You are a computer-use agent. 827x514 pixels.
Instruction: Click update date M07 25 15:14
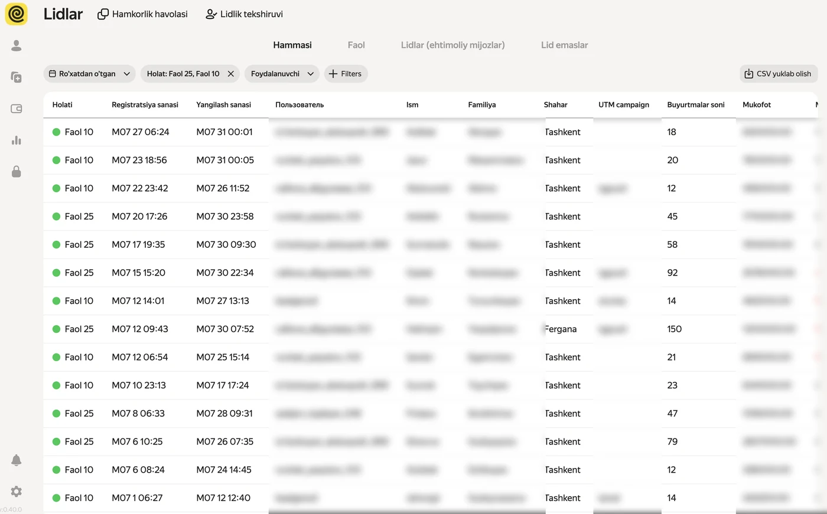tap(223, 357)
